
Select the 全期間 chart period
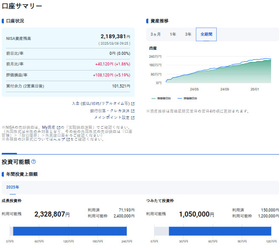pos(206,34)
